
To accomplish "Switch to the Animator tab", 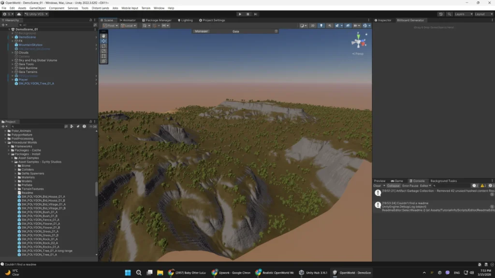I will tap(128, 20).
